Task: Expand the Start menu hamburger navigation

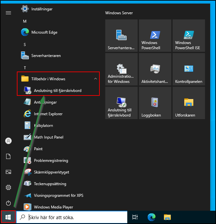Action: [8, 13]
